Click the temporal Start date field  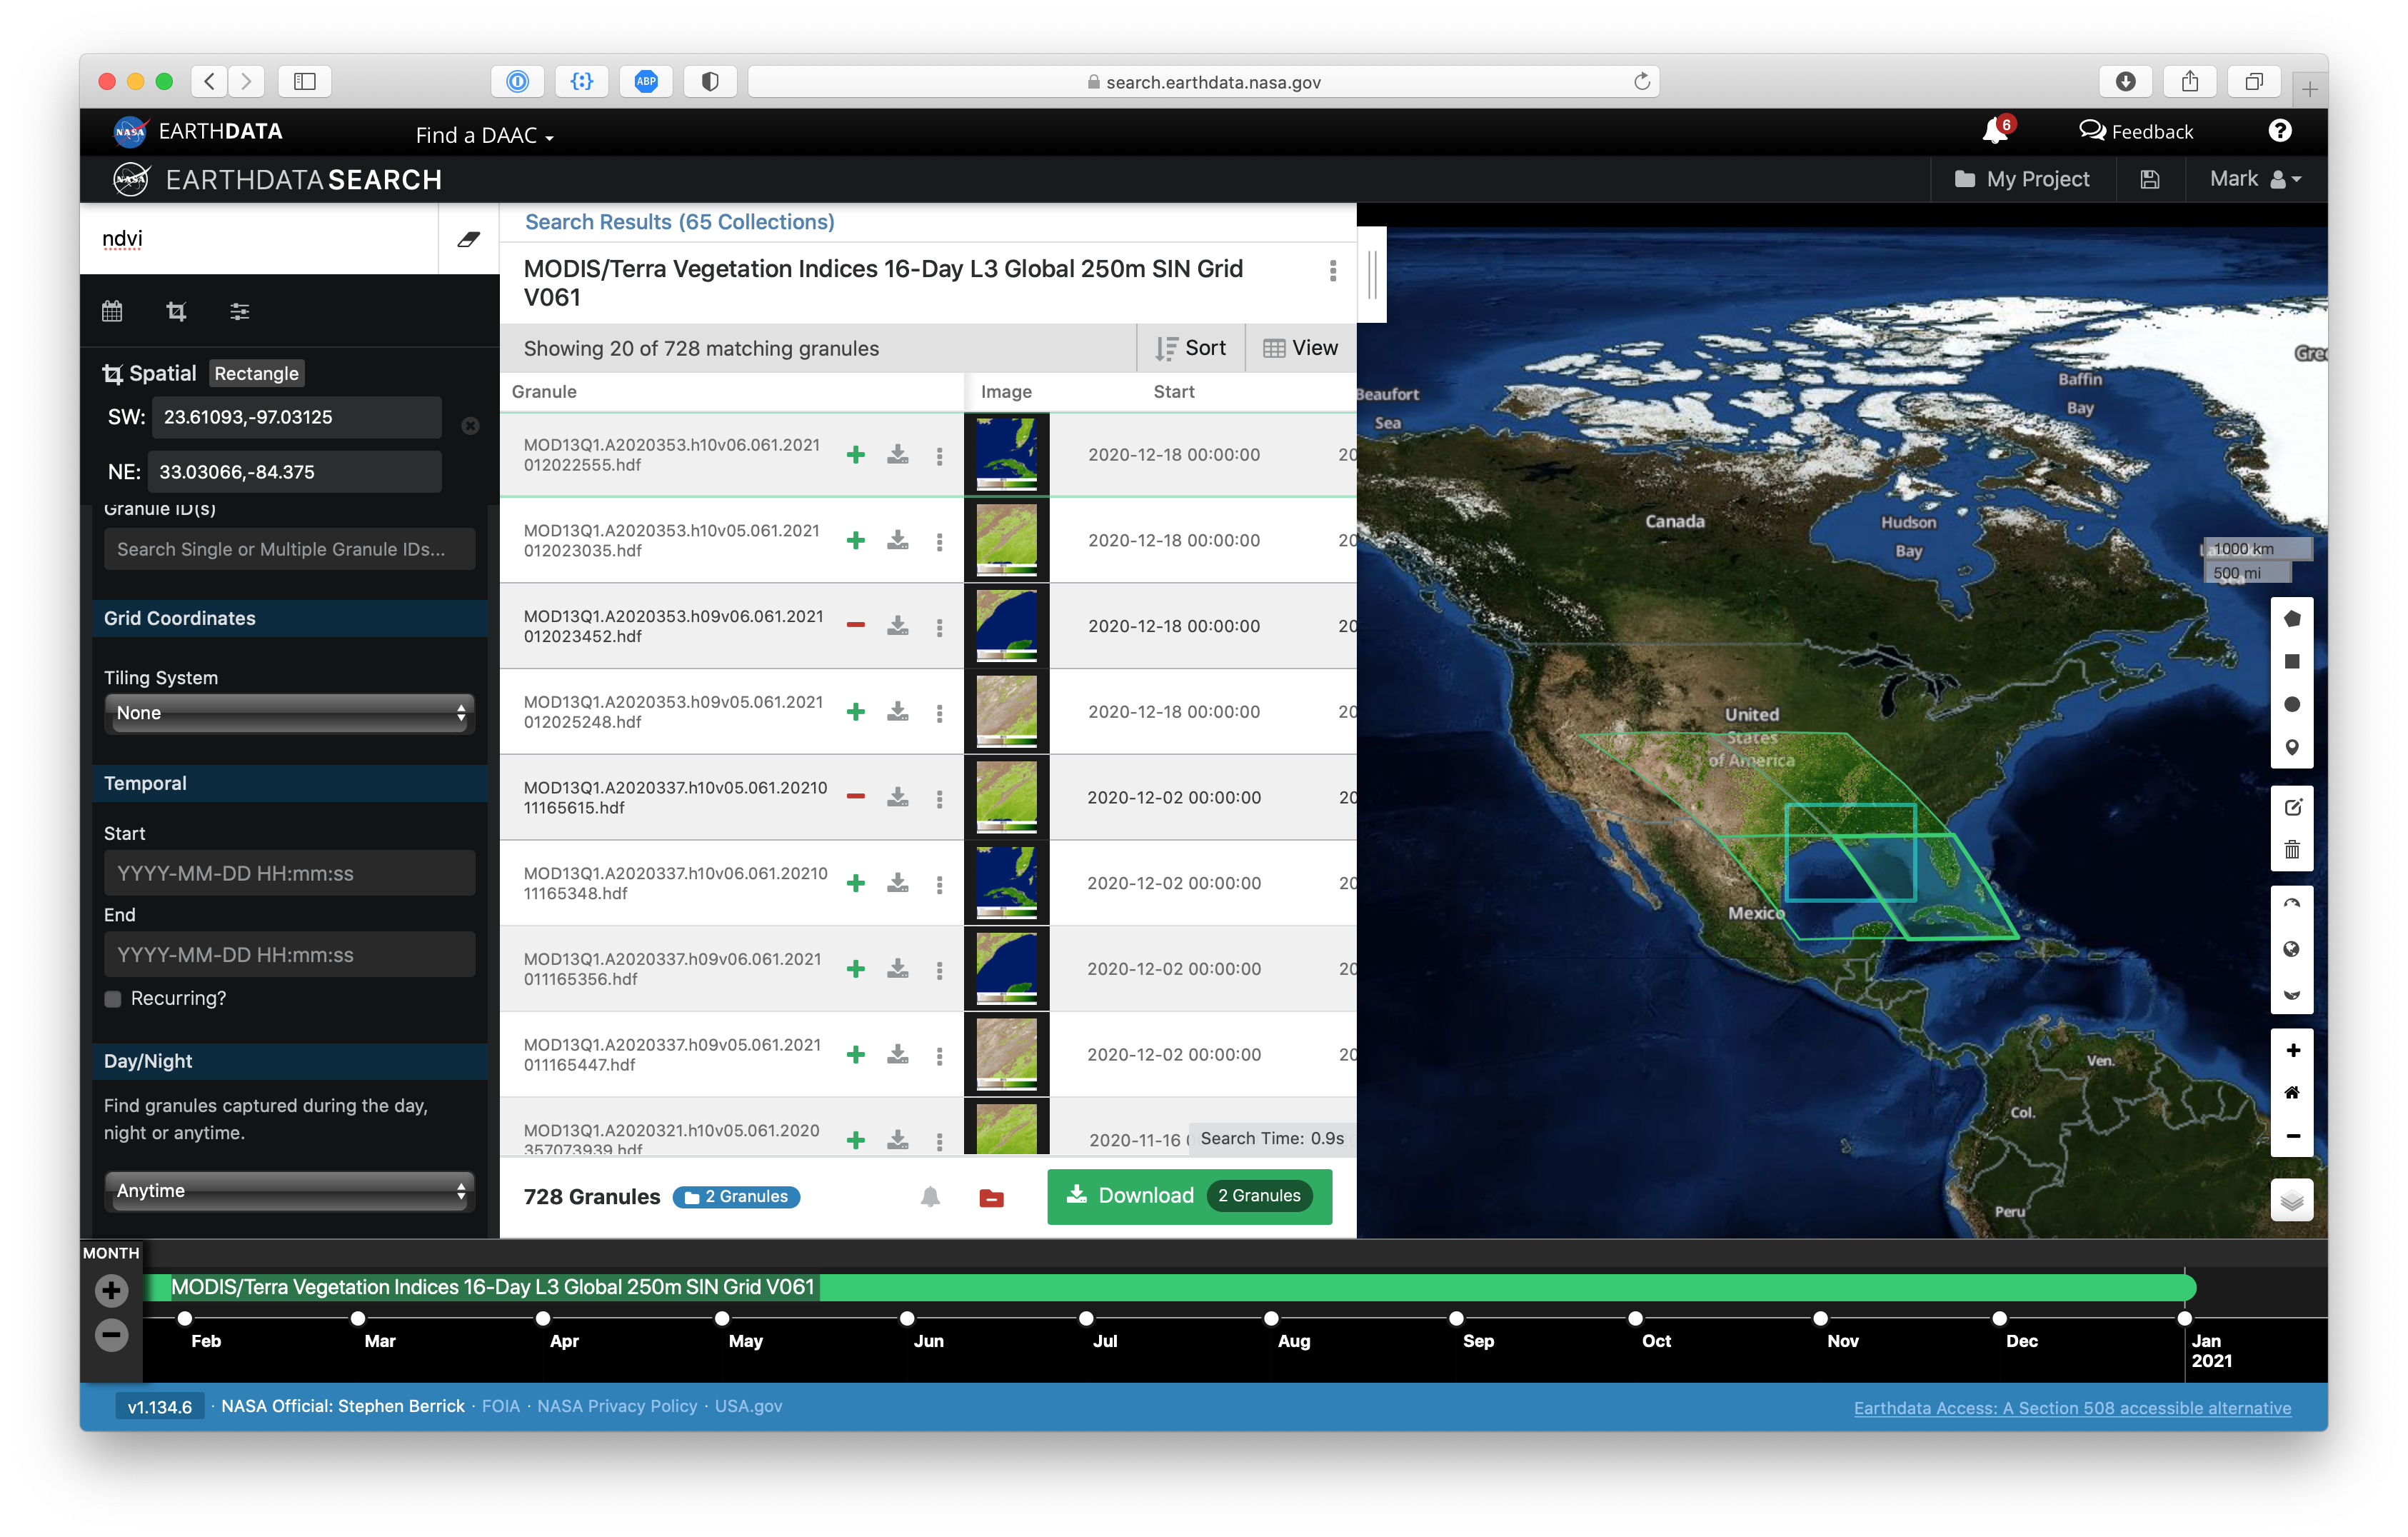click(x=290, y=874)
